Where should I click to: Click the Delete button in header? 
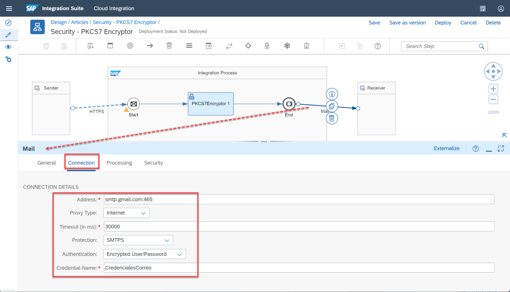pos(493,23)
